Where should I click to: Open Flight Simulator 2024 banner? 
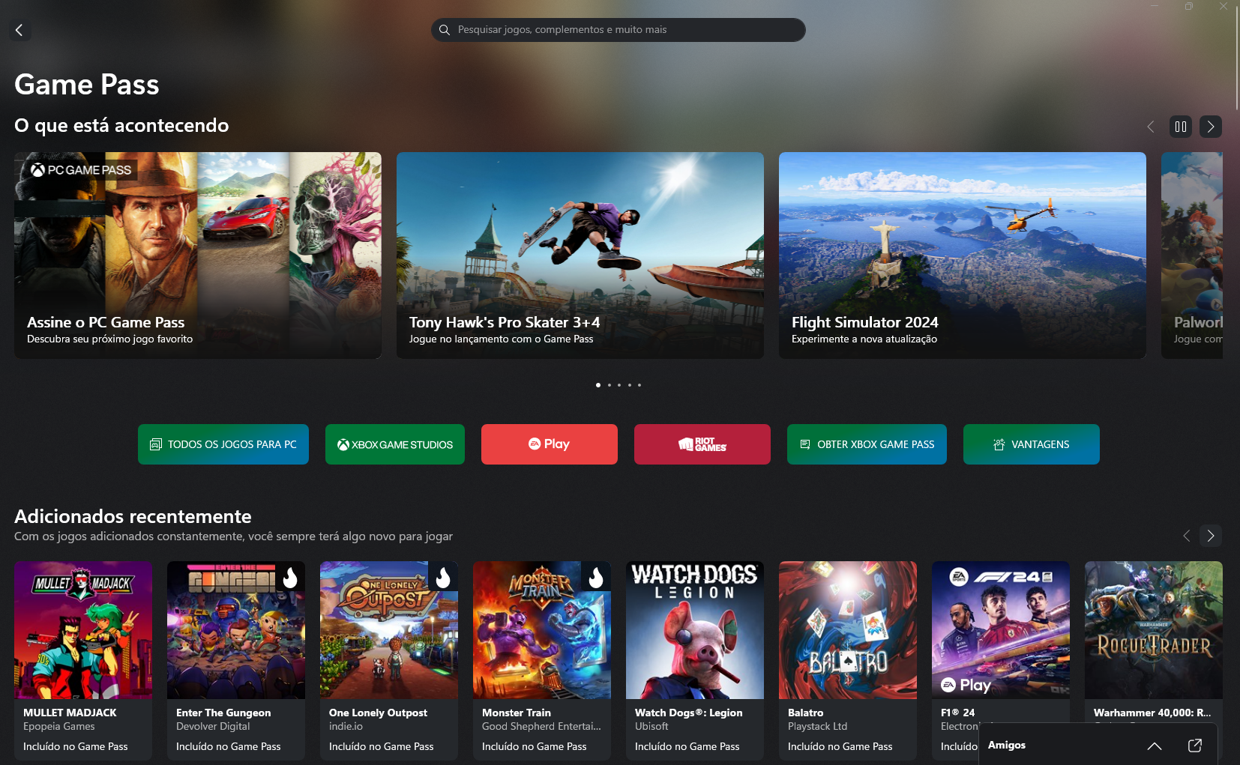pos(963,255)
